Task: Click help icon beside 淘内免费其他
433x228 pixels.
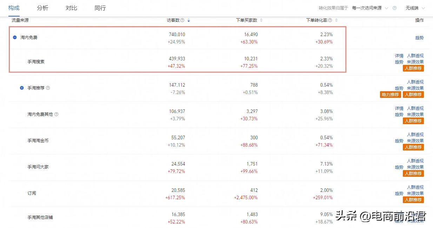Action: coord(56,114)
